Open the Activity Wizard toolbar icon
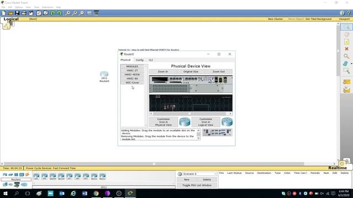Image resolution: width=353 pixels, height=198 pixels. tap(31, 13)
